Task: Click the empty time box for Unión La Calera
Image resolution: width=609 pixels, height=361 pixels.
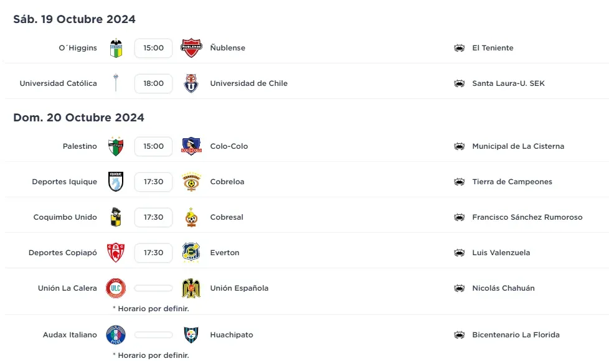Action: click(153, 288)
